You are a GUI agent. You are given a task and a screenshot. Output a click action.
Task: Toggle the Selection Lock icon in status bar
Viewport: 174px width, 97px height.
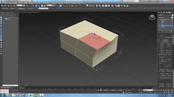98,90
